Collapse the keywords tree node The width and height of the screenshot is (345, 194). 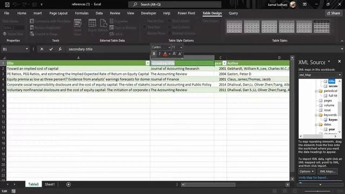[316, 115]
